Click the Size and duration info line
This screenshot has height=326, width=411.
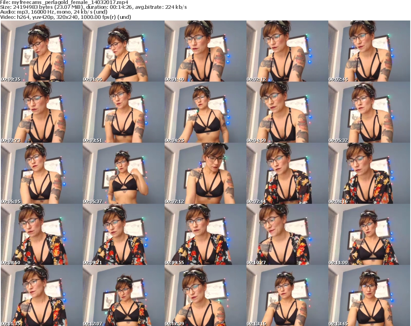pos(93,7)
